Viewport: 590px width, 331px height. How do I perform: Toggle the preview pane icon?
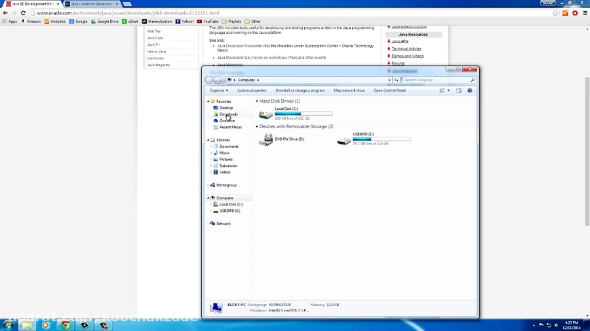coord(459,90)
